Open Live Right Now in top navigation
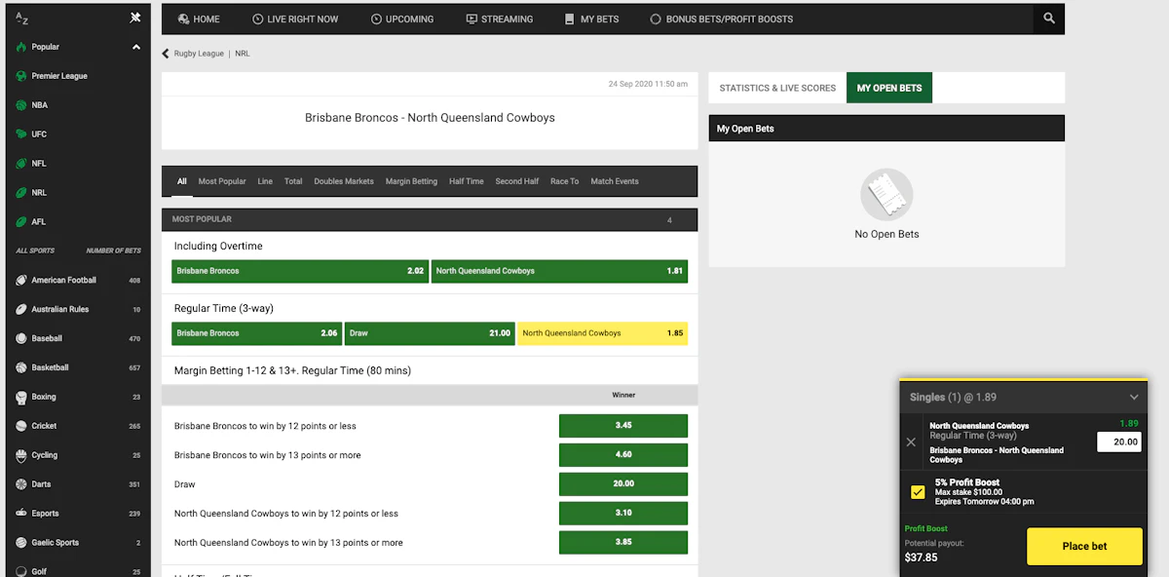Screen dimensions: 1169x577 point(295,19)
